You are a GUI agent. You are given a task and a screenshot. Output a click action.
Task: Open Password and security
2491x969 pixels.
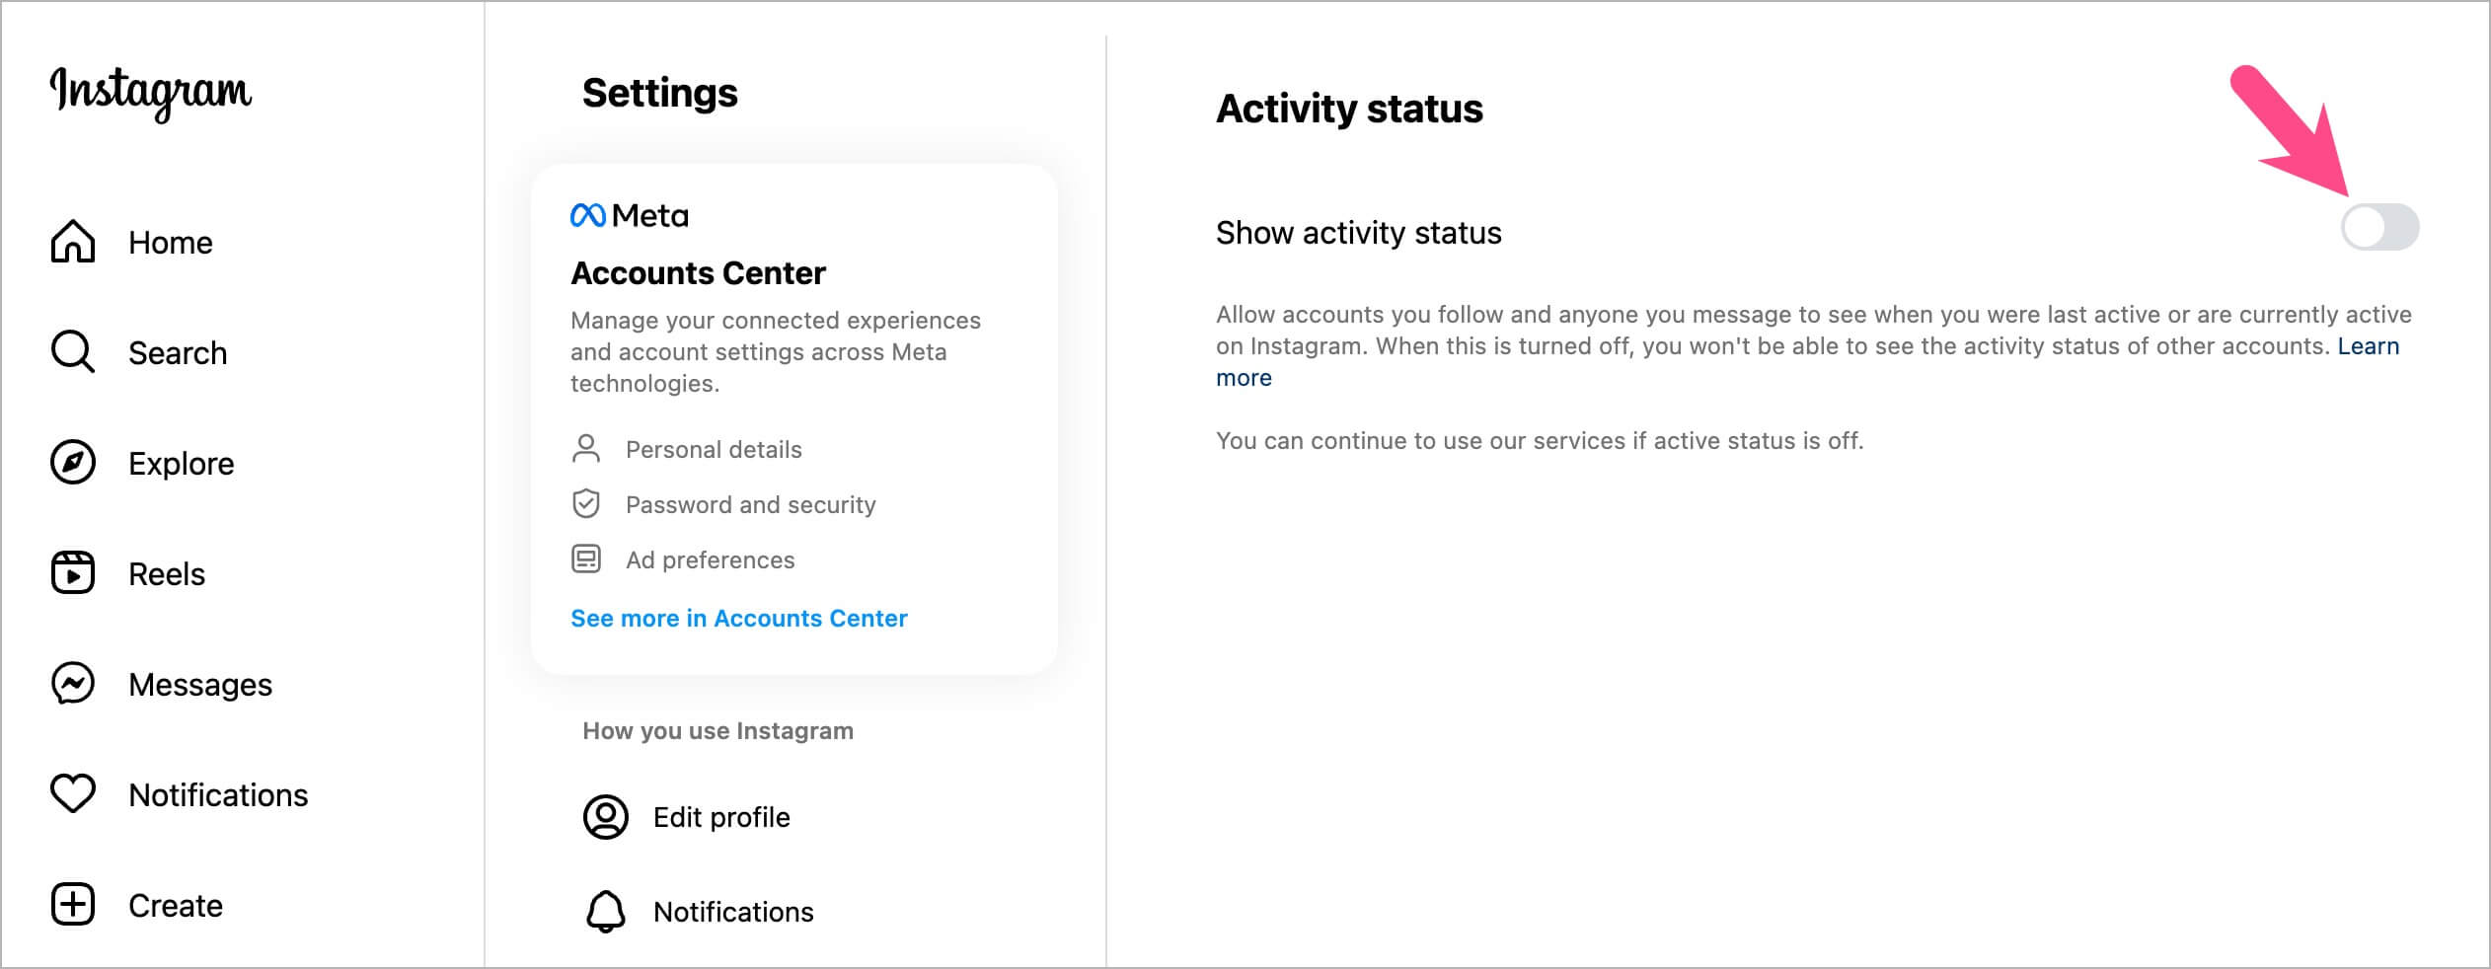[x=750, y=505]
